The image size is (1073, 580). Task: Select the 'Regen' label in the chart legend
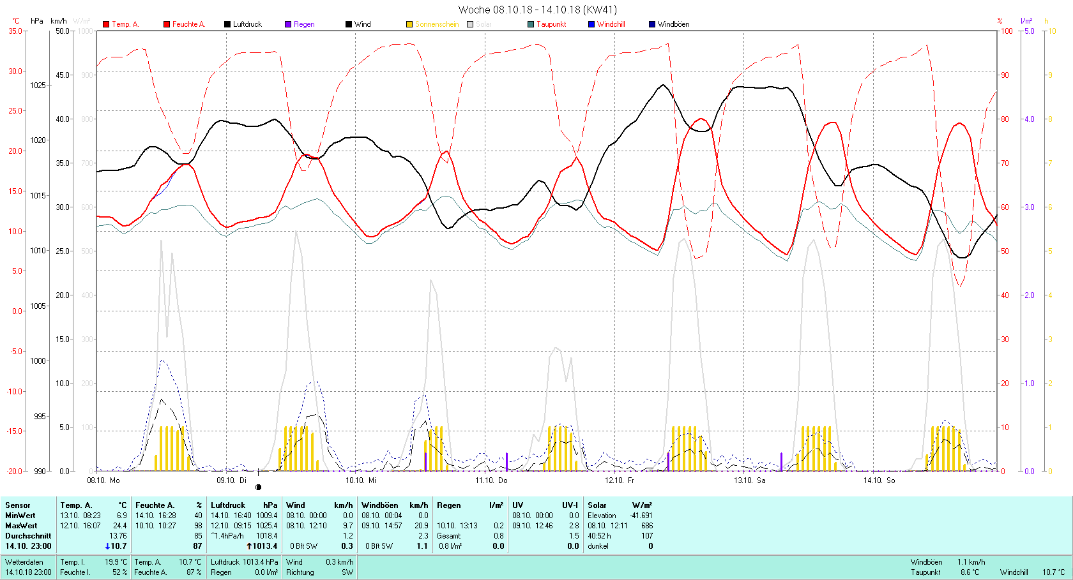304,24
